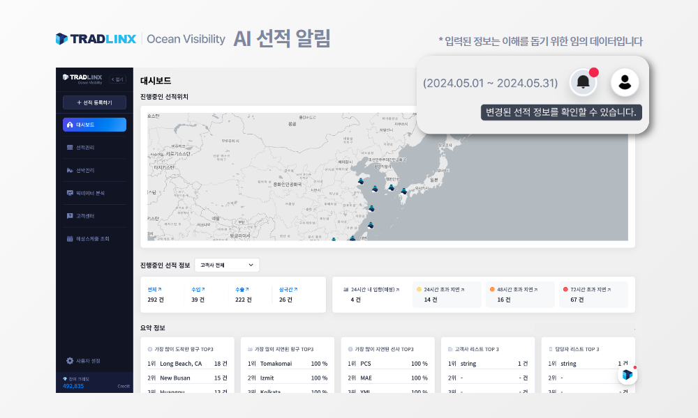Click the Ocean Visibility header text
This screenshot has width=698, height=418.
coord(186,39)
